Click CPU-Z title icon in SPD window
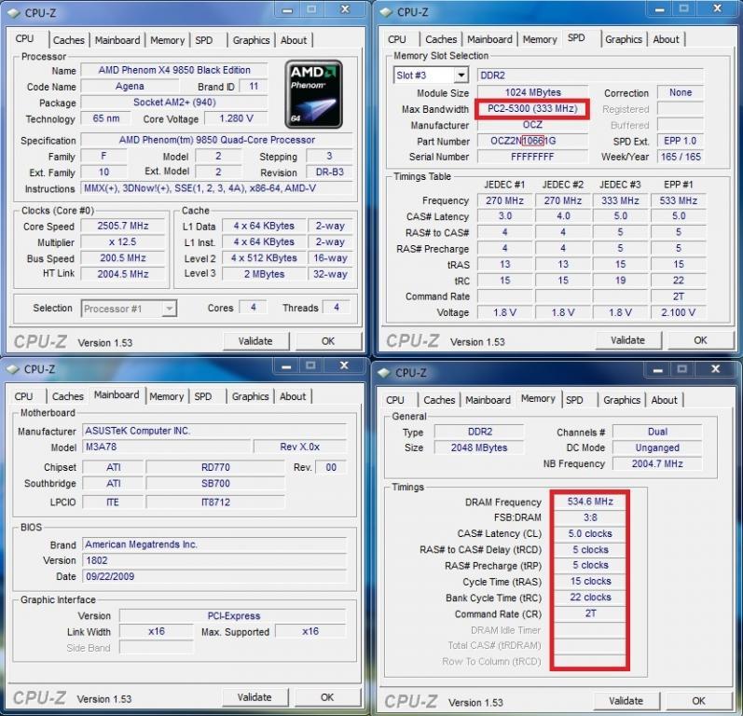 pos(387,12)
